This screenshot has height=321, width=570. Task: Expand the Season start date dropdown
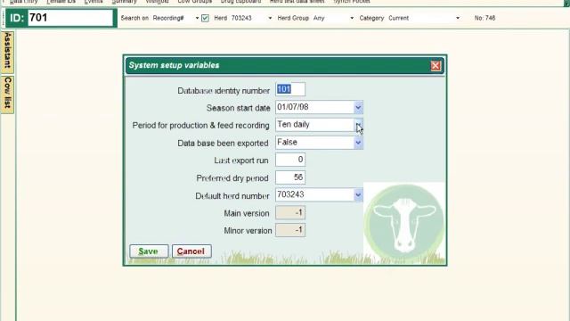point(358,107)
